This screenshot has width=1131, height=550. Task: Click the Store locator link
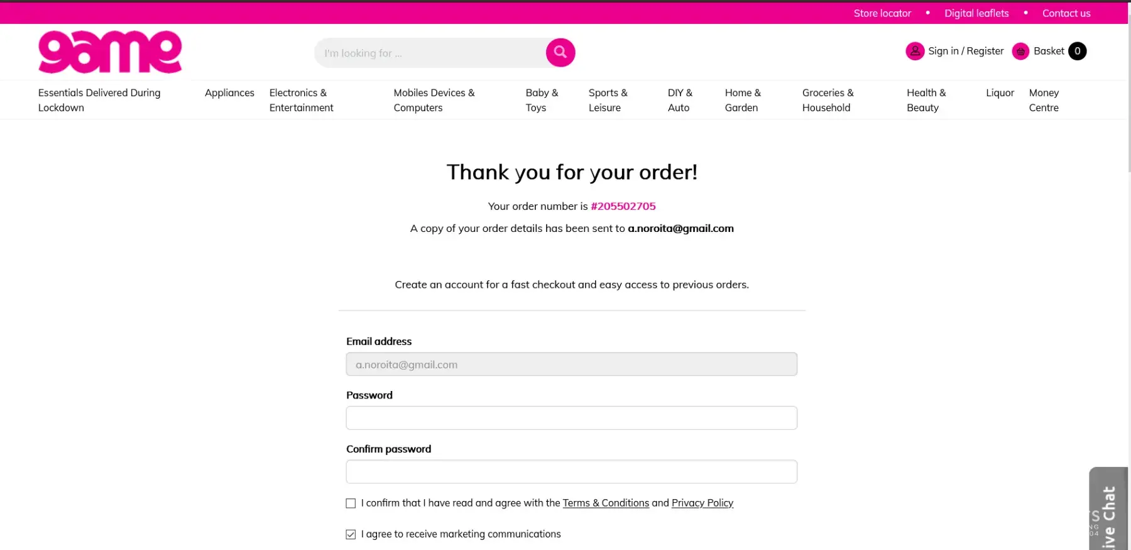tap(882, 13)
